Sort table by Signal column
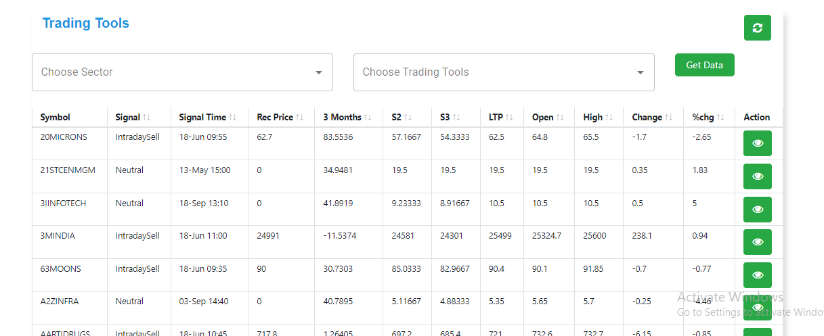 click(147, 118)
